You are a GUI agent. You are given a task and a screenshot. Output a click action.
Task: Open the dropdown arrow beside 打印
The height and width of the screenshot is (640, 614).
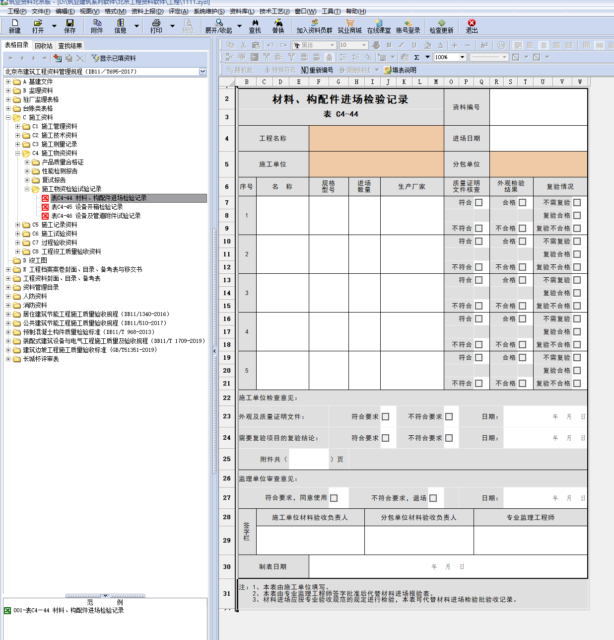(172, 25)
